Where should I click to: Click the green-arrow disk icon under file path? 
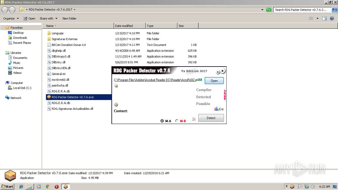pyautogui.click(x=116, y=86)
